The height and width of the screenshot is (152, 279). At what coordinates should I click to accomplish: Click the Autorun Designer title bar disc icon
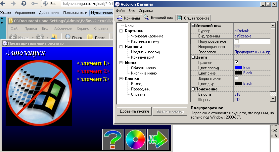point(117,4)
